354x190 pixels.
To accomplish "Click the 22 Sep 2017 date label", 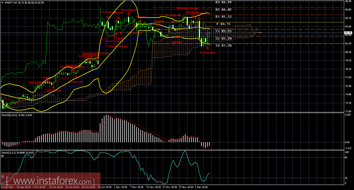I will (8, 187).
